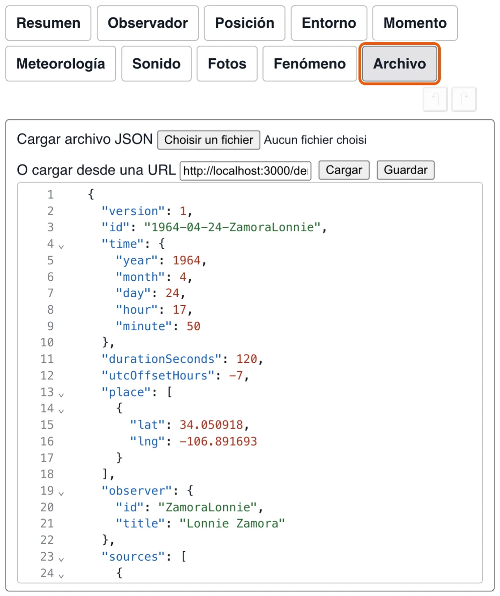Screen dimensions: 500x596
Task: Click the "version" key in the editor
Action: (133, 211)
